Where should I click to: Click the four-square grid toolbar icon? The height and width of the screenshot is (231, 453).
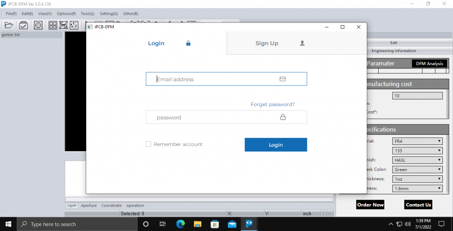53,25
